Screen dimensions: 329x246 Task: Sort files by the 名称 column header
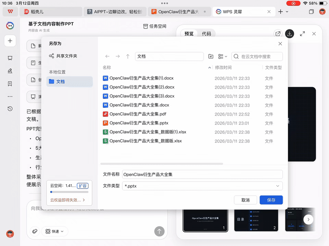107,67
